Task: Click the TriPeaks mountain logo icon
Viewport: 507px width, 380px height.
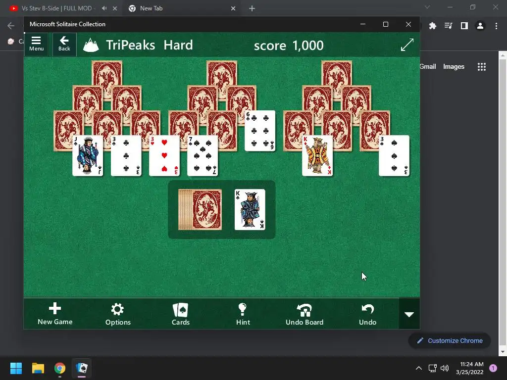Action: pyautogui.click(x=91, y=45)
